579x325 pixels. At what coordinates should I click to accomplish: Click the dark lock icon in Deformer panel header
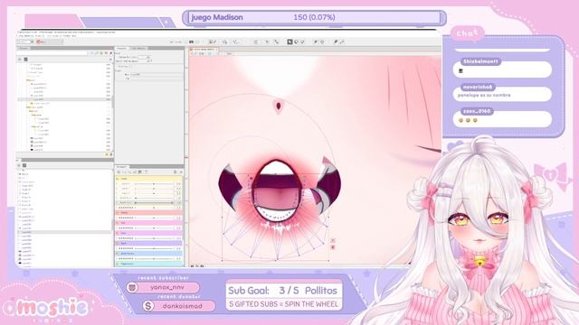[x=24, y=165]
